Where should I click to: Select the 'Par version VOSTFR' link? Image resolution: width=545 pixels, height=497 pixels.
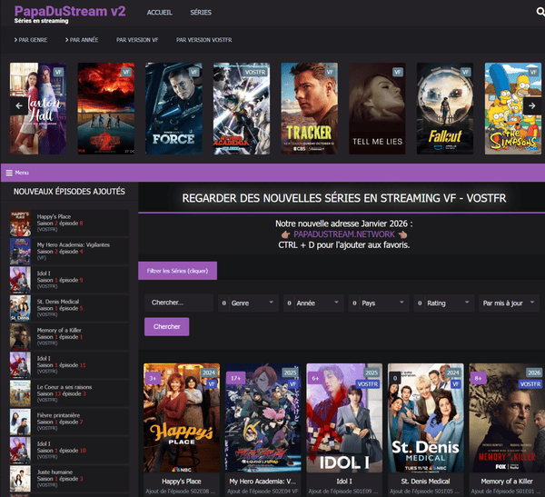[204, 41]
